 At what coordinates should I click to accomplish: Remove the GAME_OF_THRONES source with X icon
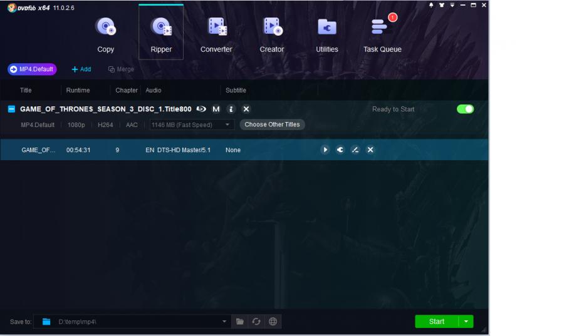click(246, 109)
